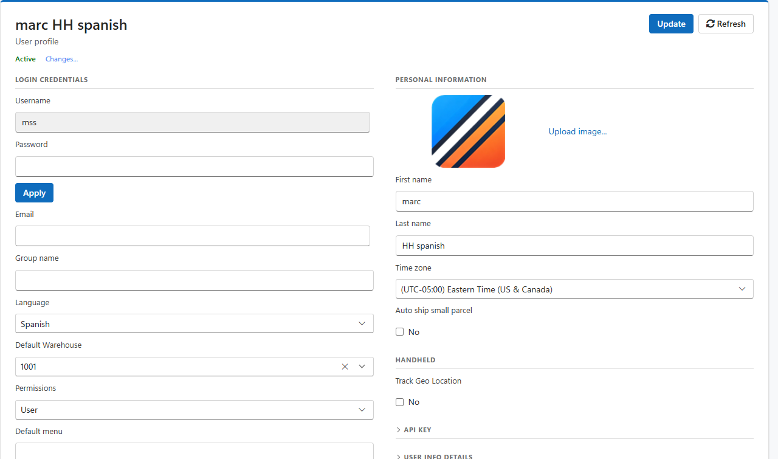Click the LOGIN CREDENTIALS section heading

point(52,80)
